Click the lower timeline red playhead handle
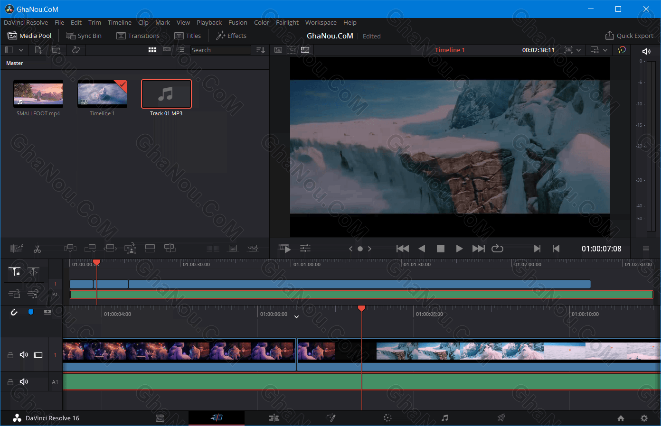Viewport: 661px width, 426px height. [361, 308]
